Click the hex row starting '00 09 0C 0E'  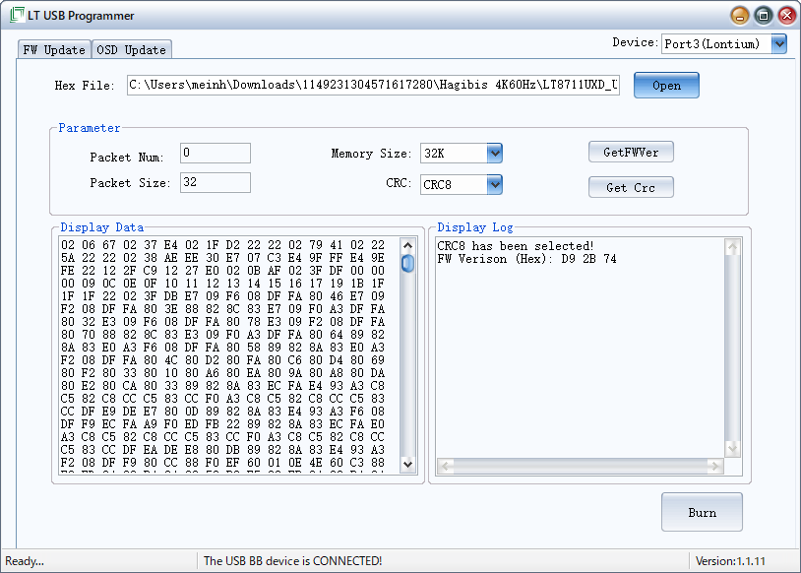222,284
